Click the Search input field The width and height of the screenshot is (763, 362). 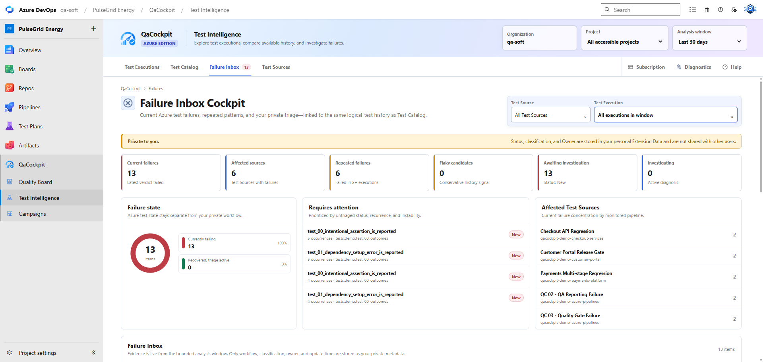coord(640,10)
